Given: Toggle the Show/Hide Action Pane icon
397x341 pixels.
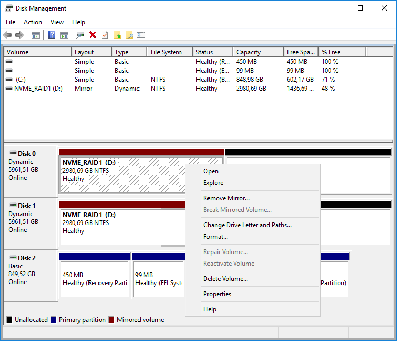Looking at the screenshot, I should pyautogui.click(x=64, y=35).
